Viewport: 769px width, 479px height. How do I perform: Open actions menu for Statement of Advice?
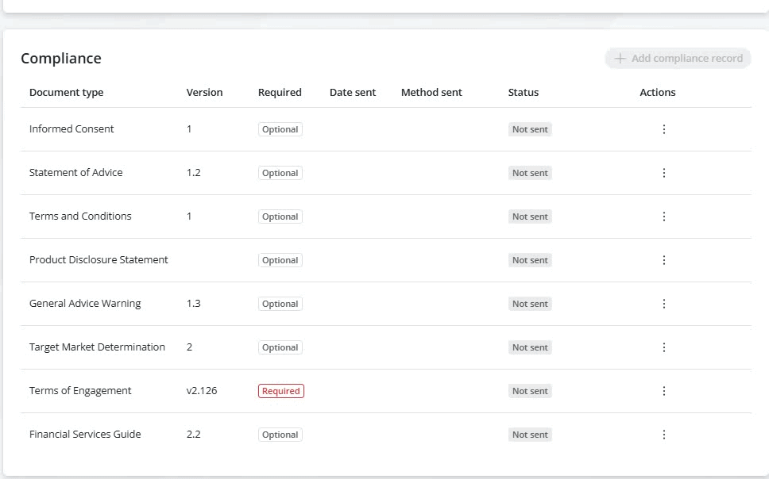point(664,173)
